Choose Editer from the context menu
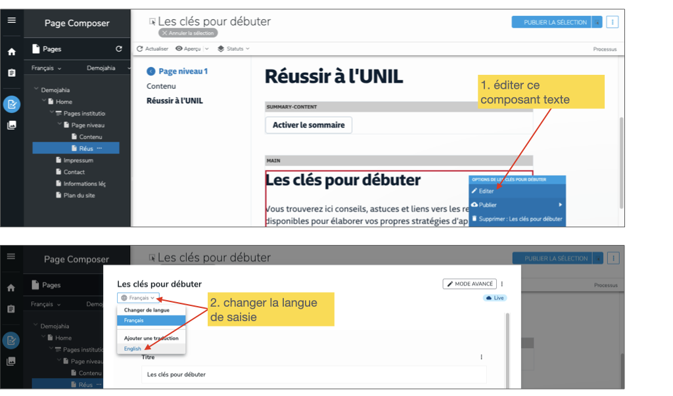673x396 pixels. point(486,191)
